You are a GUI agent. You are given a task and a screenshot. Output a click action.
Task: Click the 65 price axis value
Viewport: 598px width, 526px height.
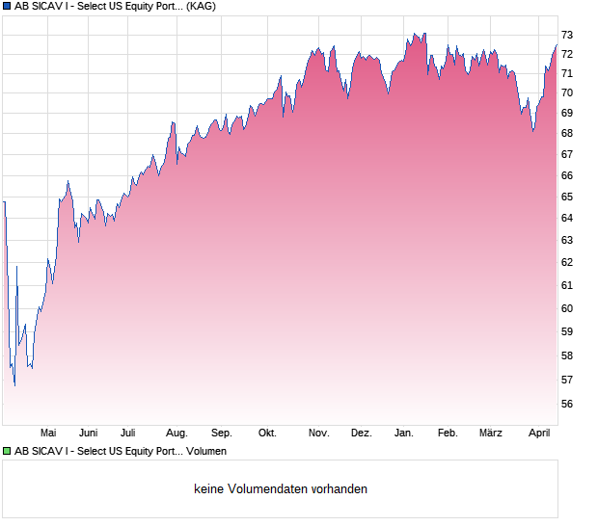pos(567,197)
